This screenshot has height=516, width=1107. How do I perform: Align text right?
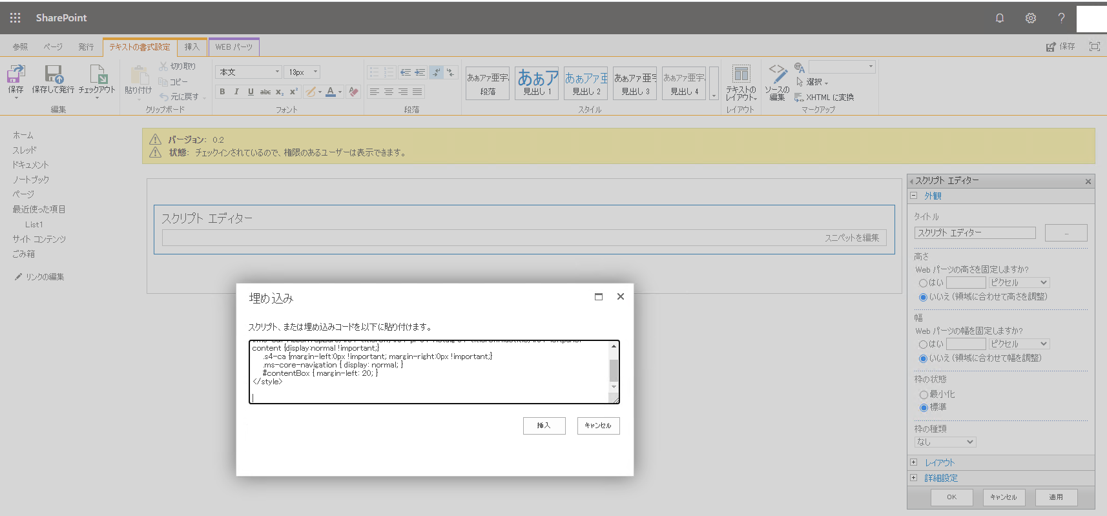click(x=403, y=92)
